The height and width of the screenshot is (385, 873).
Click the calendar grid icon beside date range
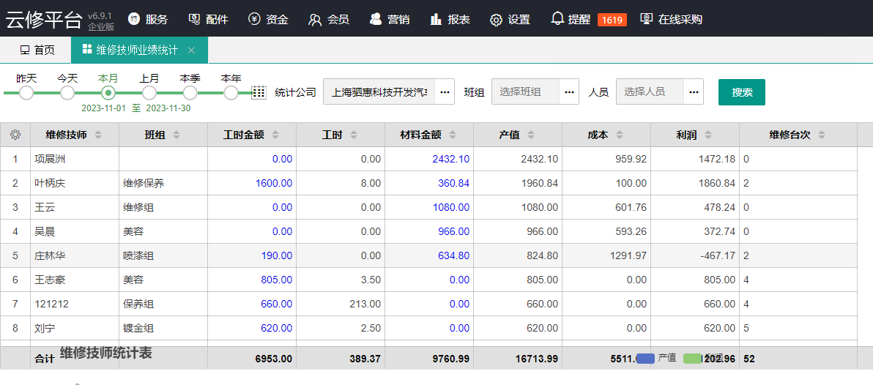coord(259,93)
